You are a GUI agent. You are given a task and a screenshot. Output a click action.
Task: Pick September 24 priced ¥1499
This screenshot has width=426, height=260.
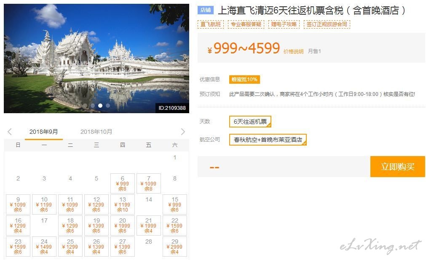click(44, 247)
